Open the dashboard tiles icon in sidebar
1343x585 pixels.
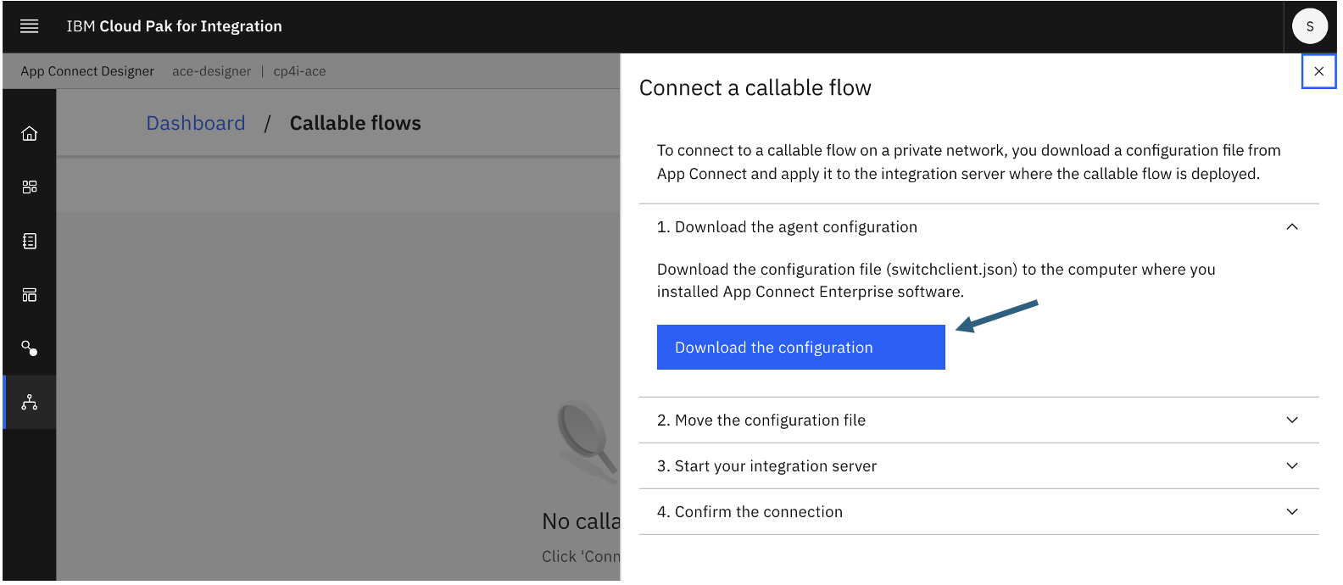[30, 187]
